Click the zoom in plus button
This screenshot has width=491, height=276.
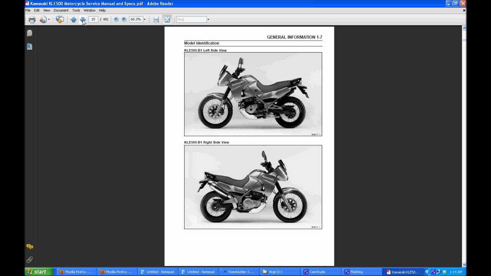(124, 19)
